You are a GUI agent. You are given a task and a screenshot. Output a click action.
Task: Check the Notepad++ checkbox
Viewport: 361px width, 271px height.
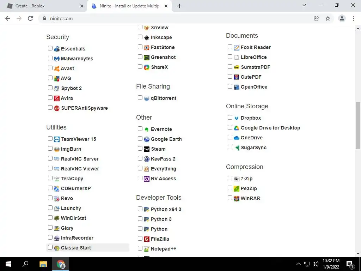click(x=140, y=248)
